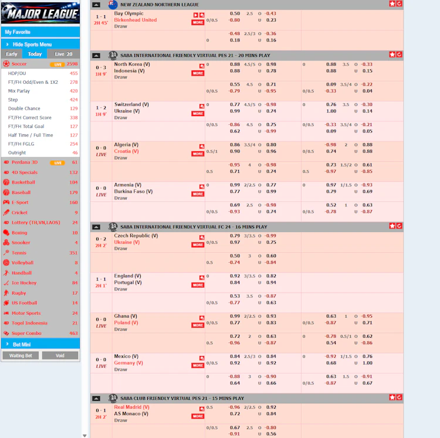Show more bets for Switzerland vs Ukraine

tap(198, 114)
